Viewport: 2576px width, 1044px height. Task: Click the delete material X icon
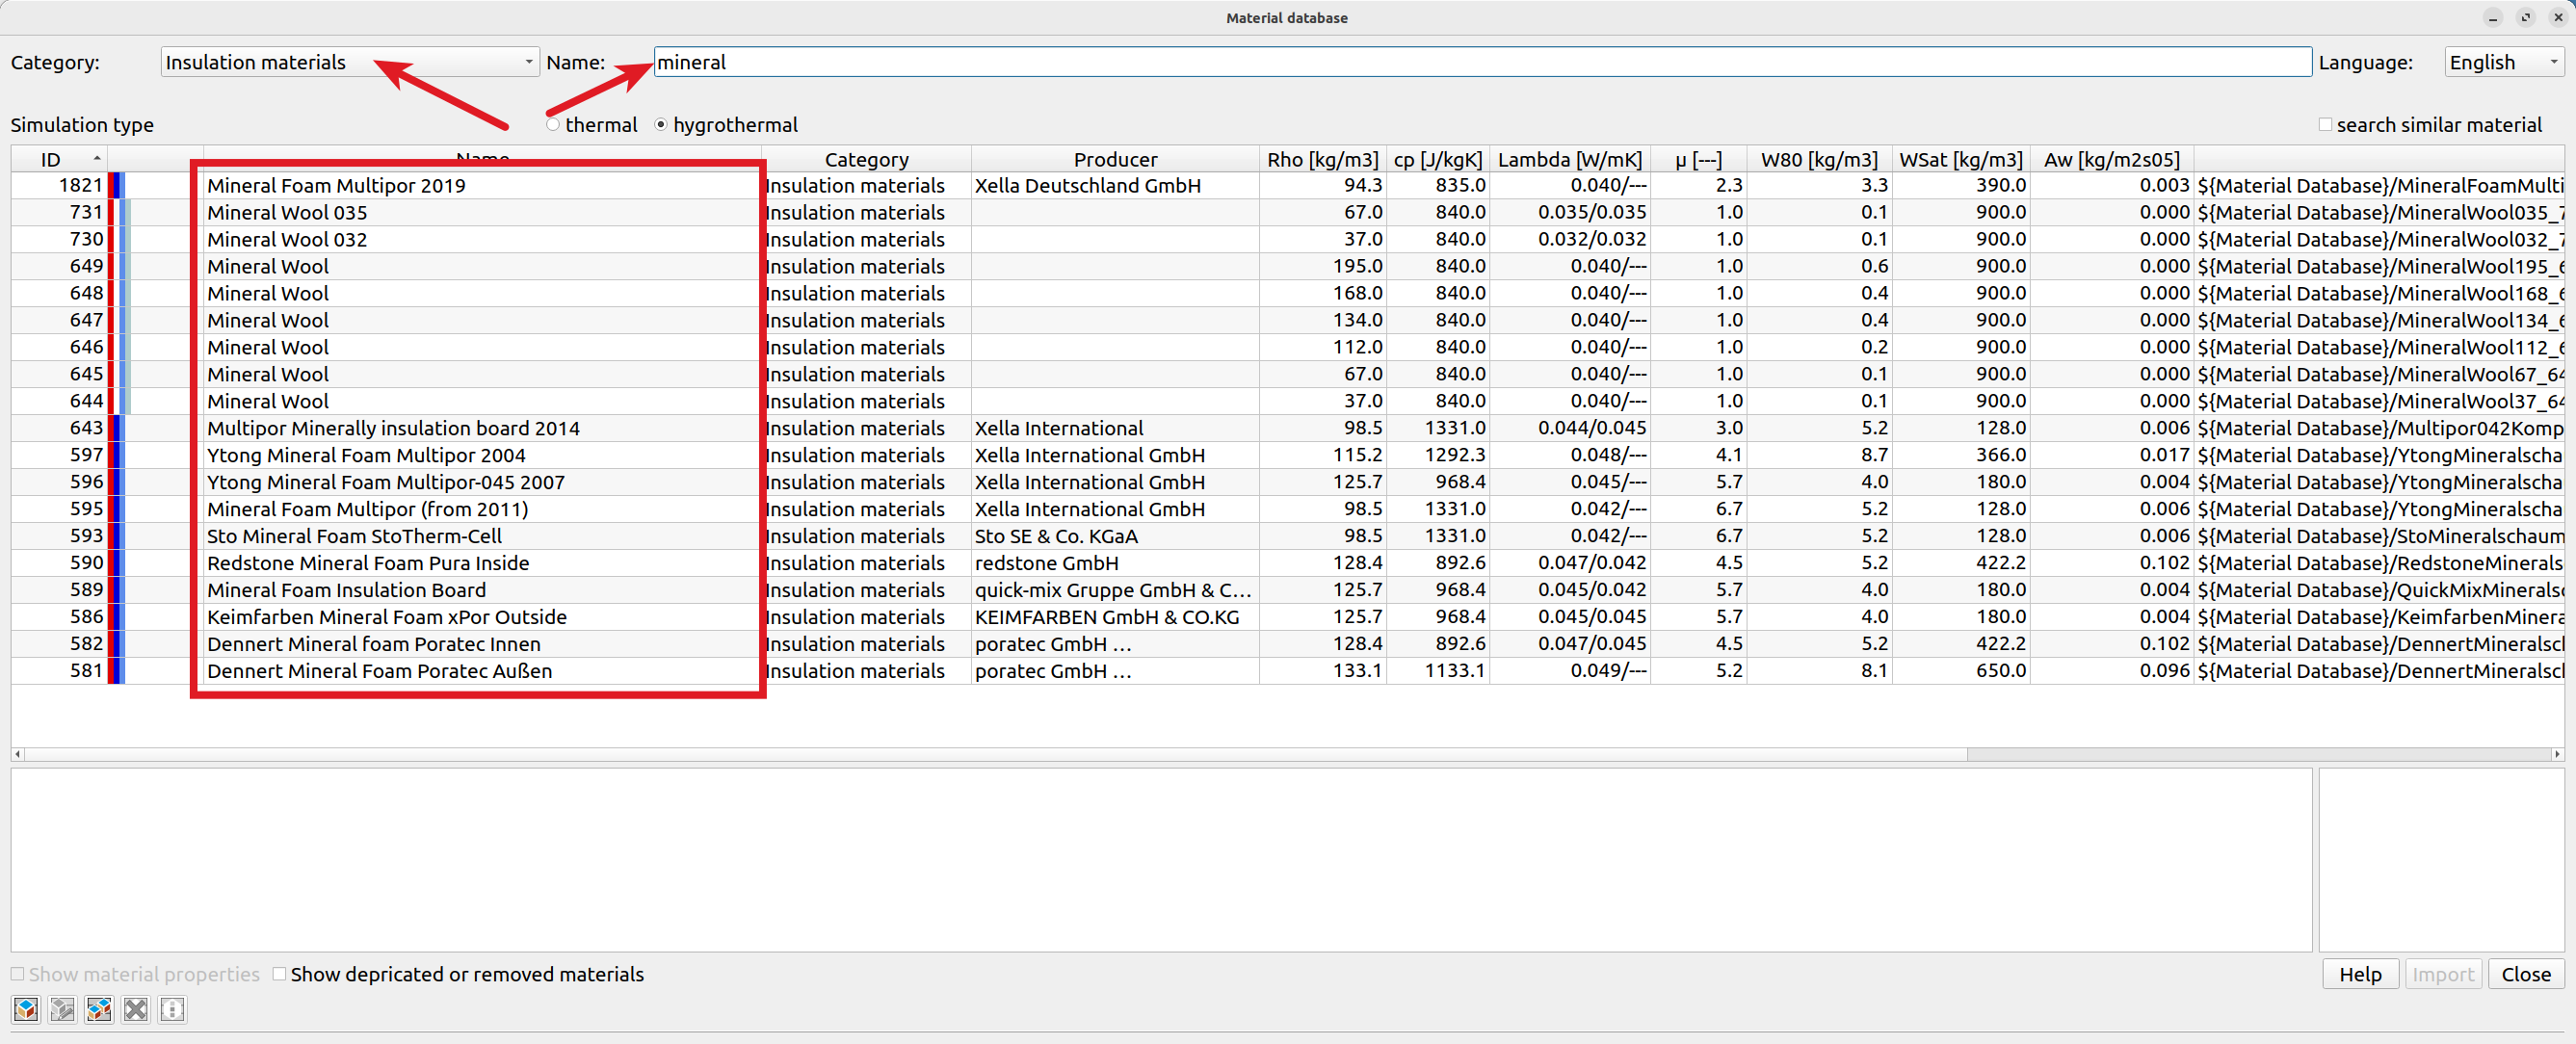coord(136,1009)
